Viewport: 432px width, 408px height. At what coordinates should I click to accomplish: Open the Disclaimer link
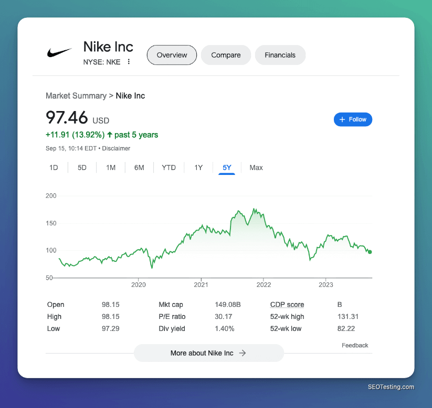(x=116, y=148)
